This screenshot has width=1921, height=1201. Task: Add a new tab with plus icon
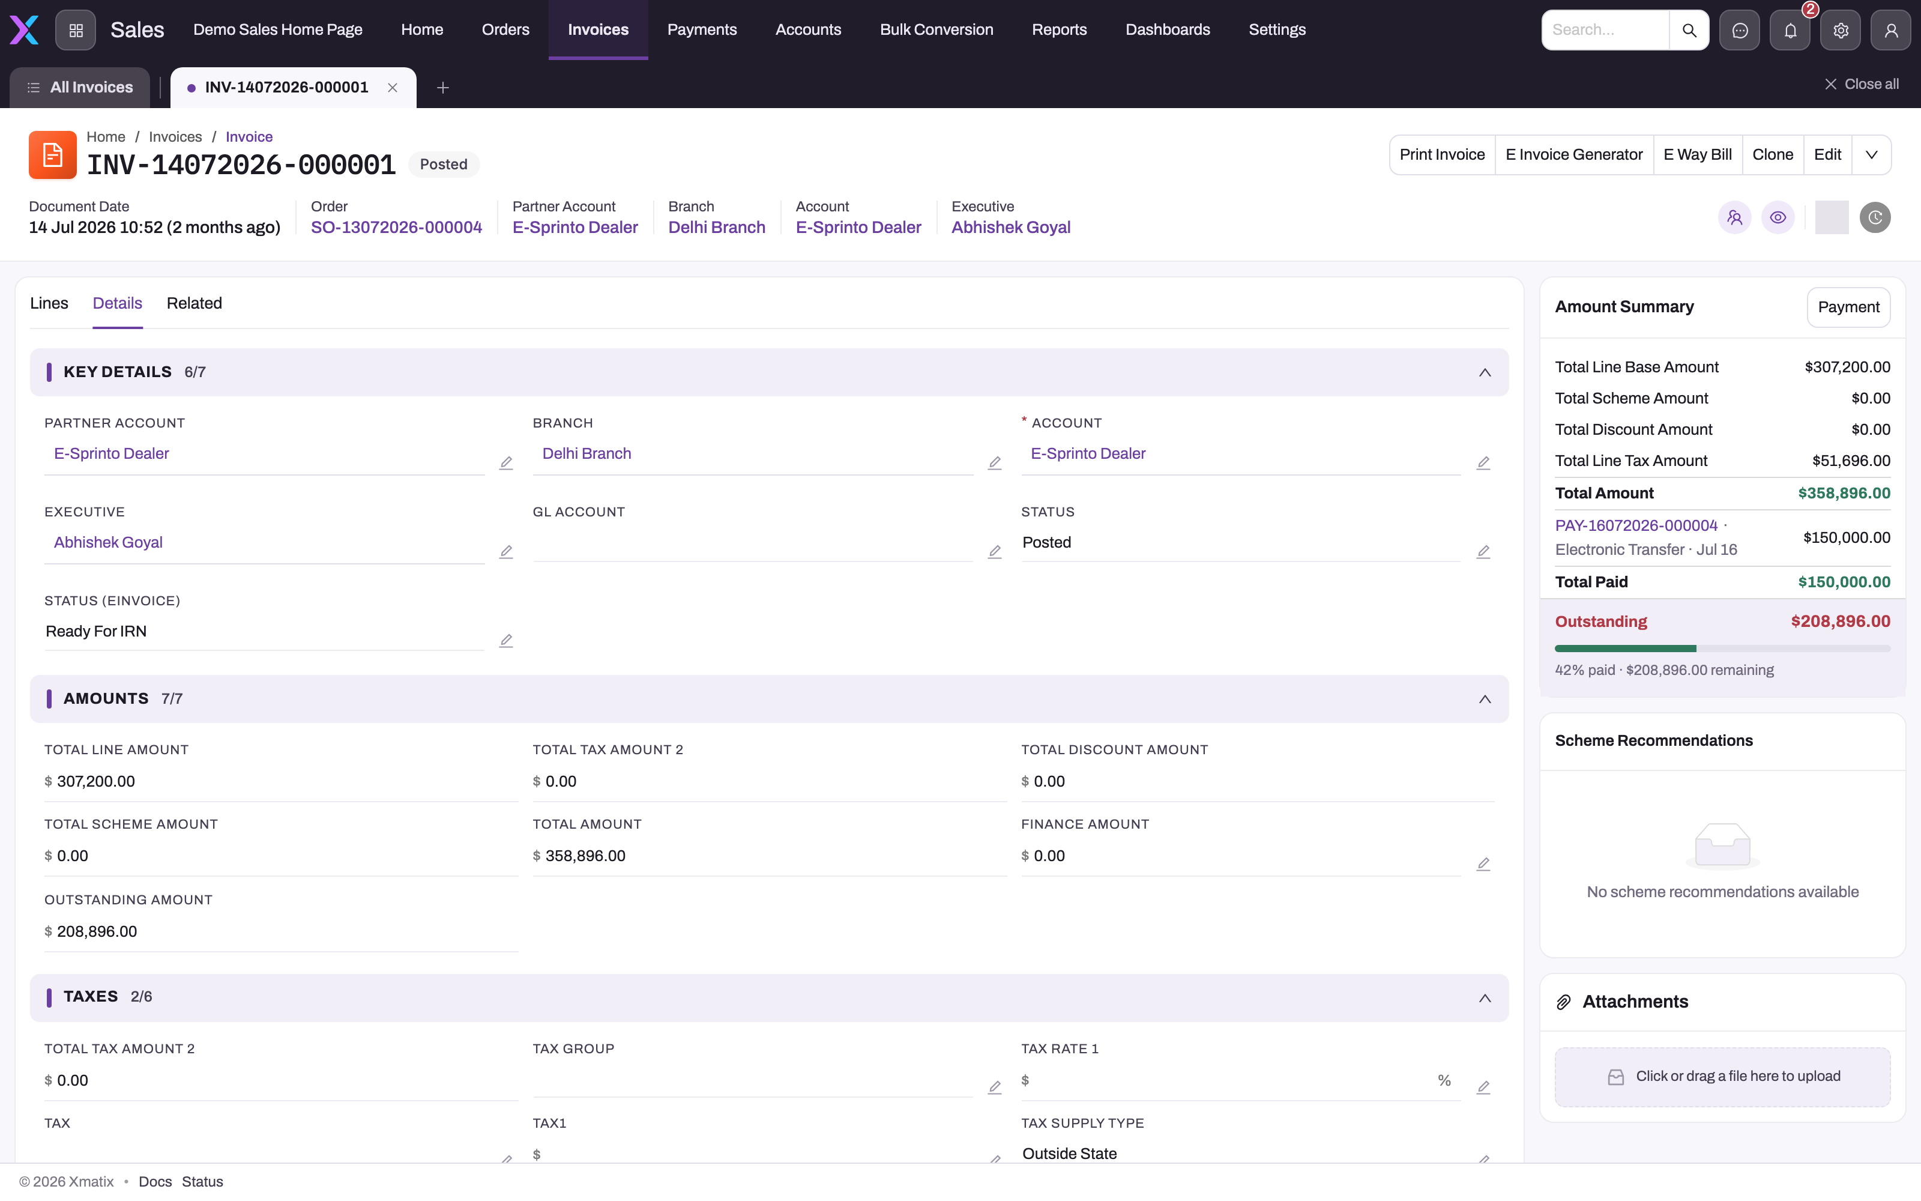click(443, 88)
